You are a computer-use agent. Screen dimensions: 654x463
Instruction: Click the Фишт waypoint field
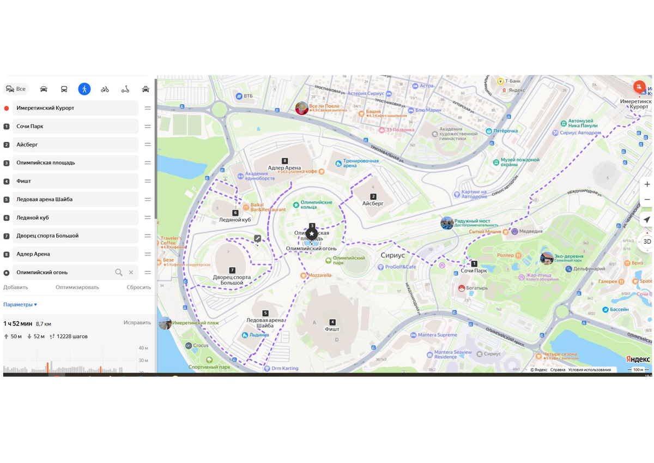(x=75, y=181)
